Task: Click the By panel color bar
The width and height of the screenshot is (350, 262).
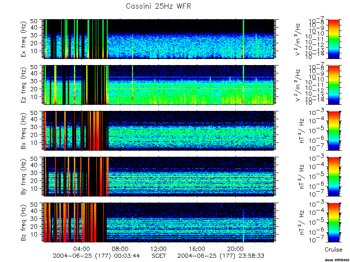Action: pos(333,177)
